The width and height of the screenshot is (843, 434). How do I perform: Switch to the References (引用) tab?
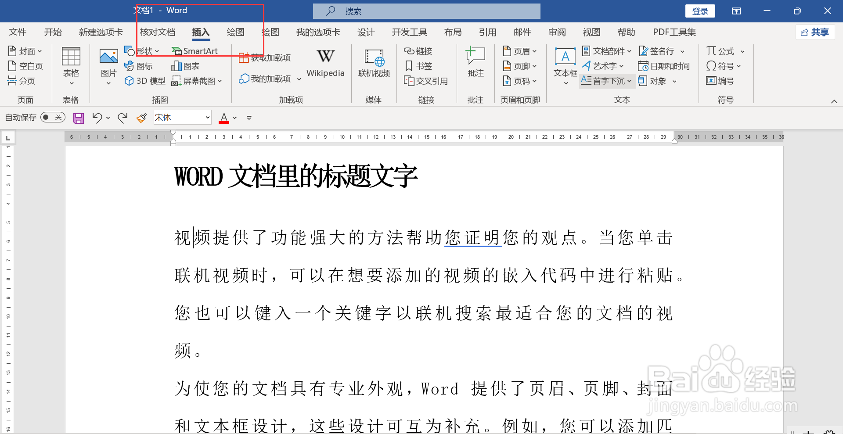coord(488,32)
